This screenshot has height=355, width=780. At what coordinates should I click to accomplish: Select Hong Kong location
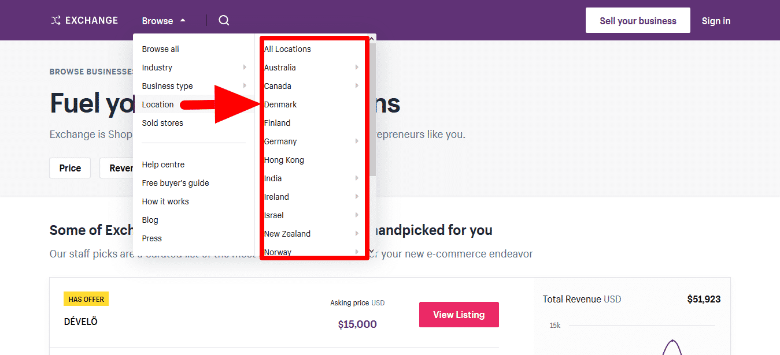284,160
